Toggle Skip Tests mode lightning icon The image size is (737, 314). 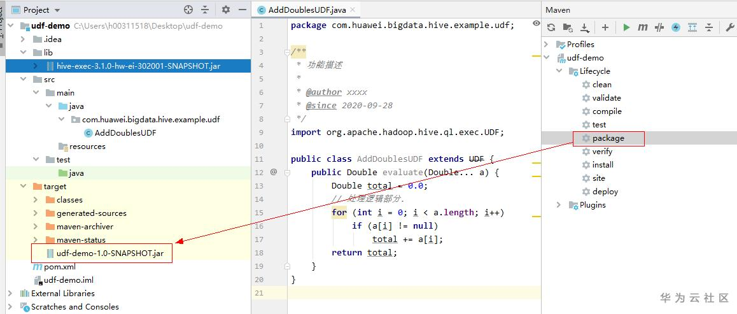[x=676, y=27]
